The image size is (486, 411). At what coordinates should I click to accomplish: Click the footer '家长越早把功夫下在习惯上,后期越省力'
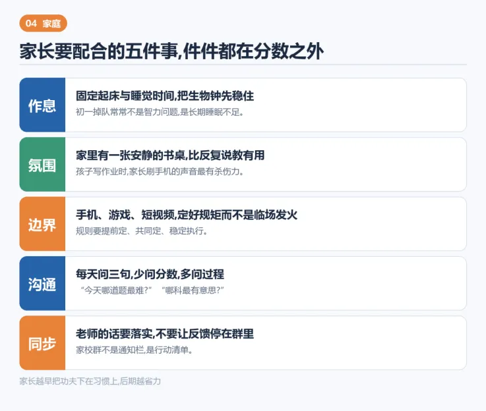(x=90, y=381)
